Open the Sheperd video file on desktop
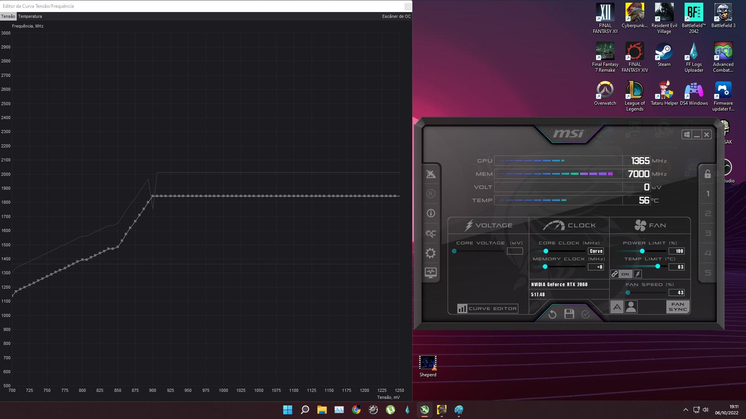The image size is (746, 419). coord(428,366)
